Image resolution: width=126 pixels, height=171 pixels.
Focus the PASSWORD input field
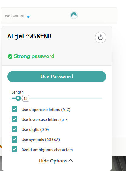59,16
